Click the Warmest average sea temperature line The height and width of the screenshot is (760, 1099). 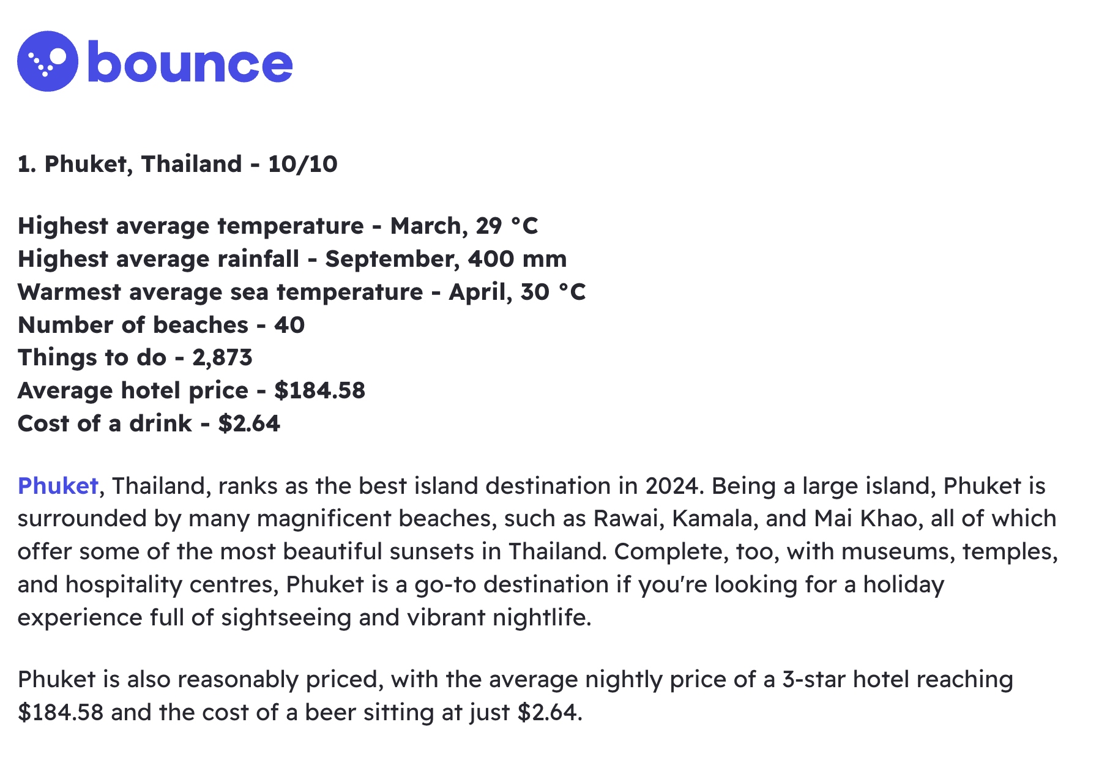302,292
